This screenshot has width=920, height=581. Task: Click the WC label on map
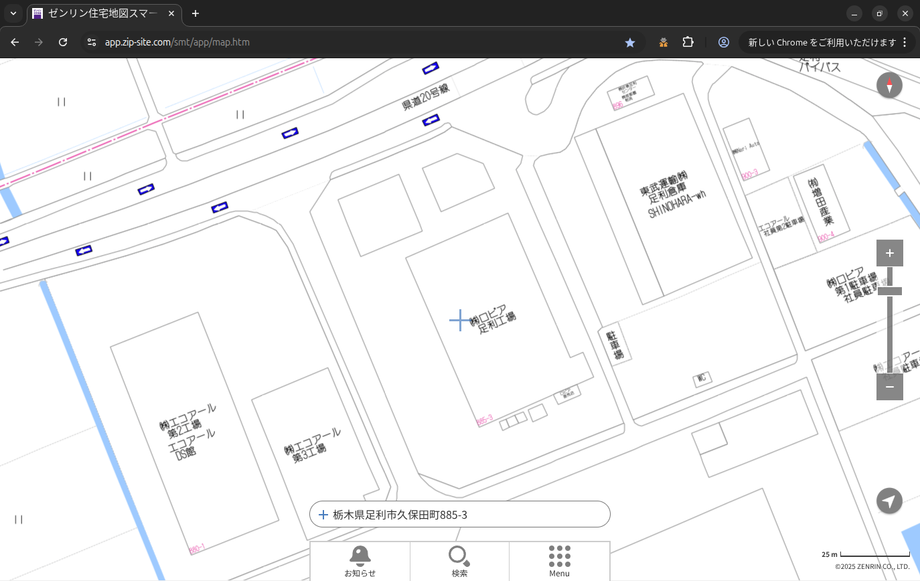point(702,379)
